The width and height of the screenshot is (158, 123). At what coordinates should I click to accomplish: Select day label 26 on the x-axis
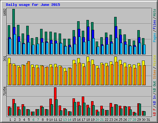coord(125,120)
